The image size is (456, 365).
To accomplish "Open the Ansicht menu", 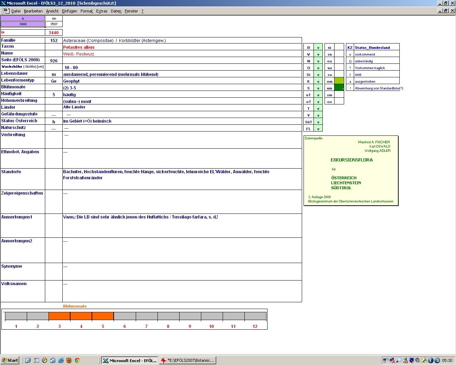I will 52,11.
